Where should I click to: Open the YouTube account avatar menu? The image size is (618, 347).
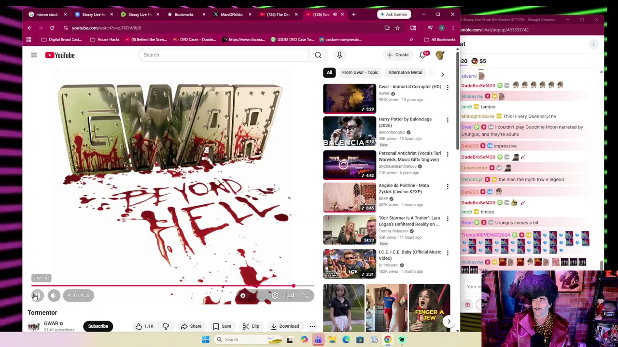click(x=440, y=55)
